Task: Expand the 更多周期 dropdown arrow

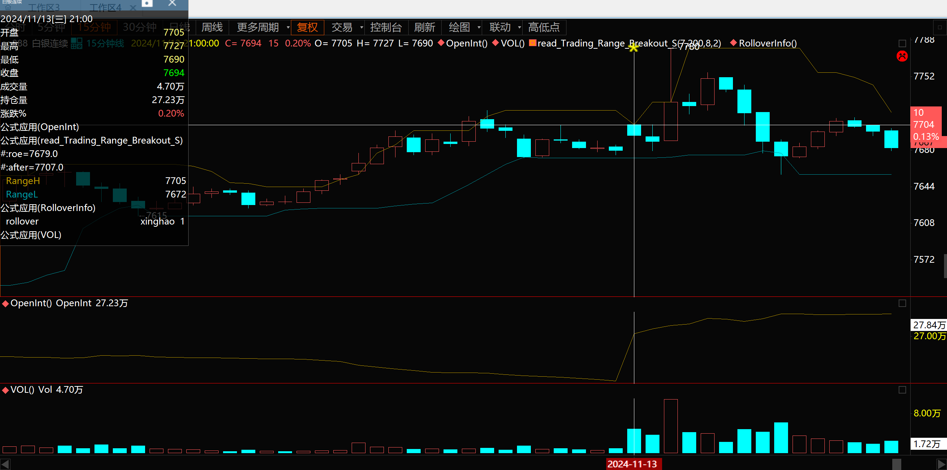Action: (288, 27)
